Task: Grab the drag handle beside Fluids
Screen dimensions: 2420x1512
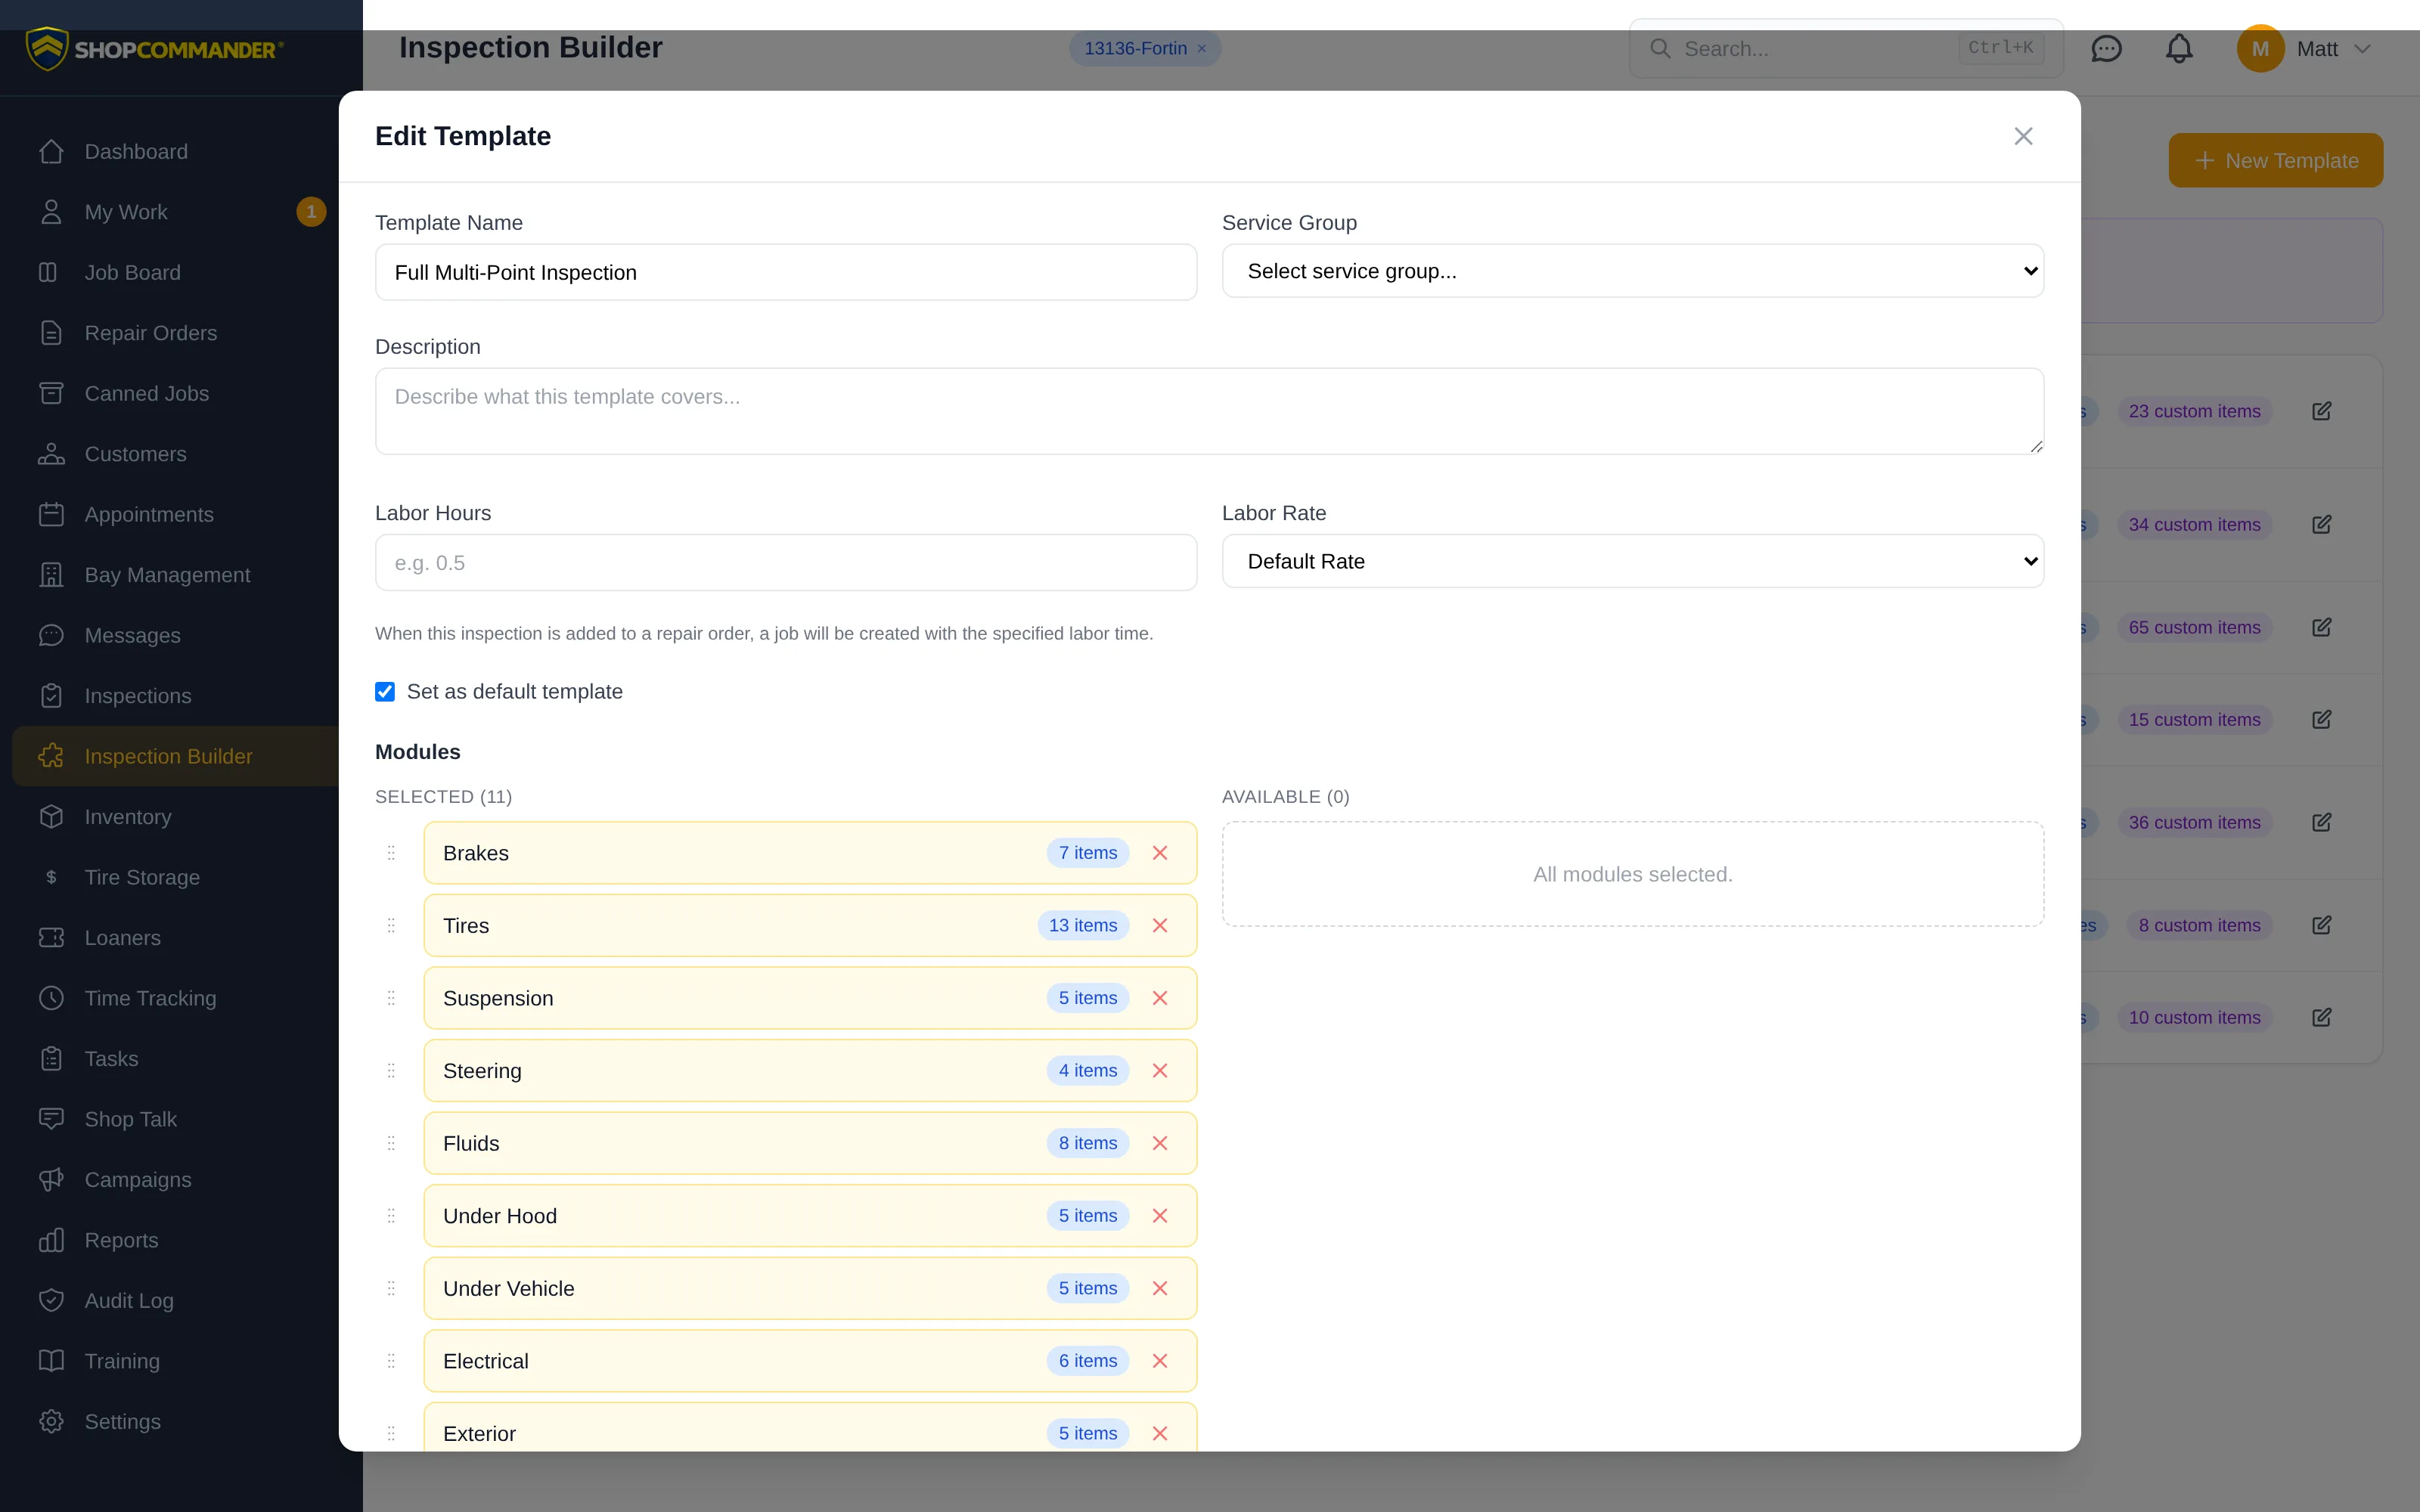Action: (391, 1143)
